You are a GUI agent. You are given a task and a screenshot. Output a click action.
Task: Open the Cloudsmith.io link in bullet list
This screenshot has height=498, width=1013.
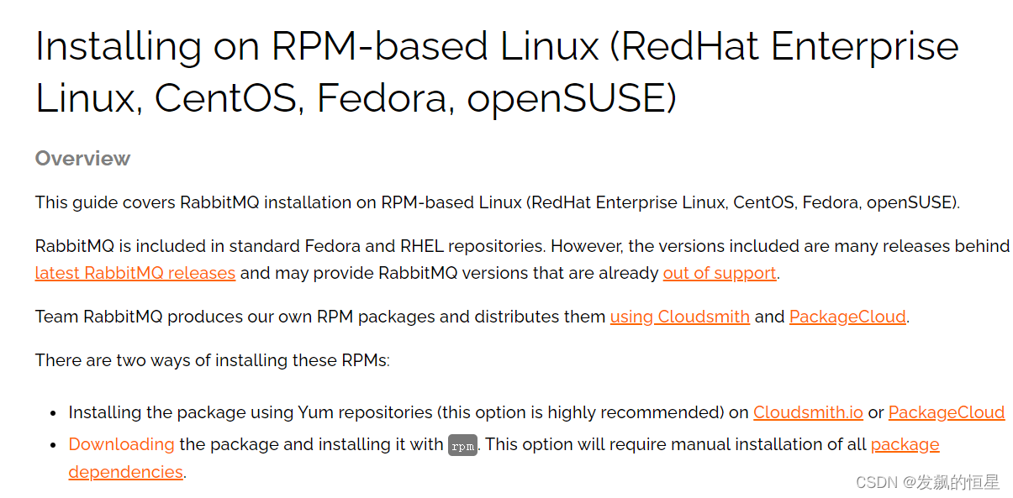coord(808,412)
